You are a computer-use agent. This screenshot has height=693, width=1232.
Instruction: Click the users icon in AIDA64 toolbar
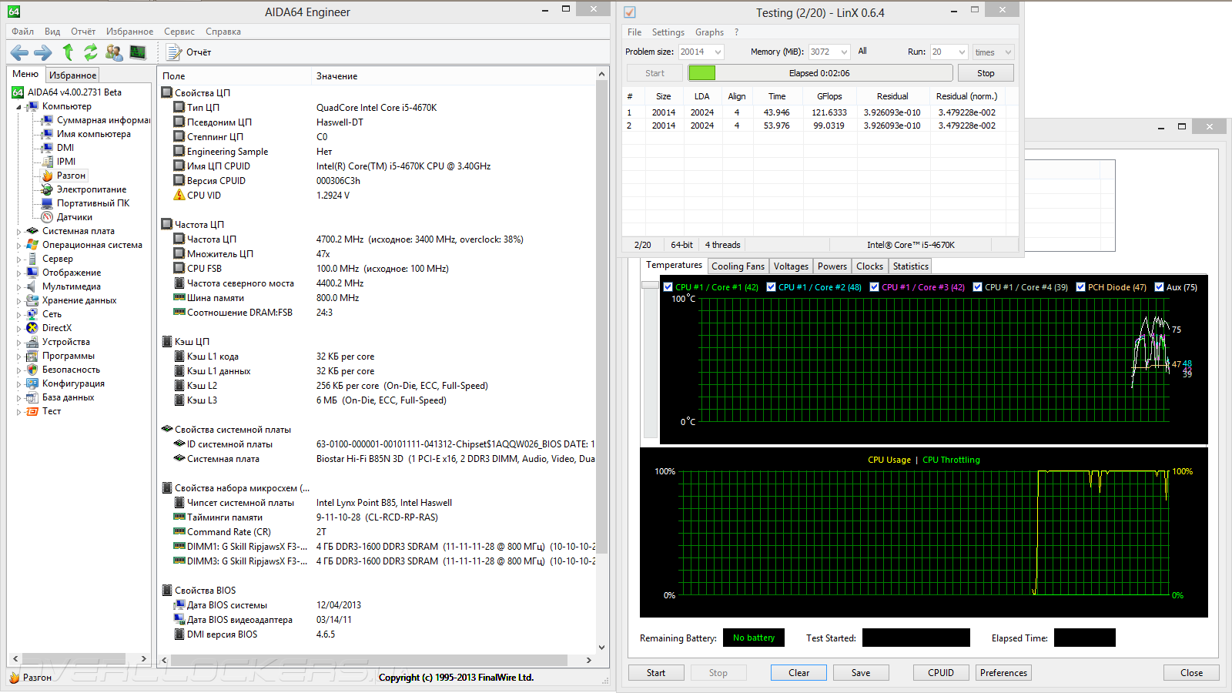114,52
